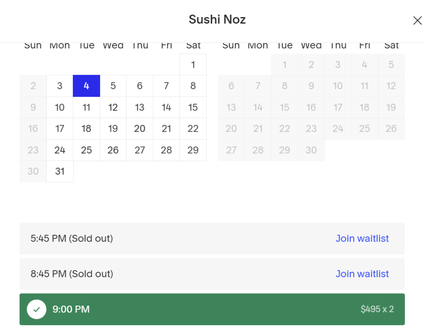
Task: Select date 11 in the left-hand month
Action: [87, 107]
